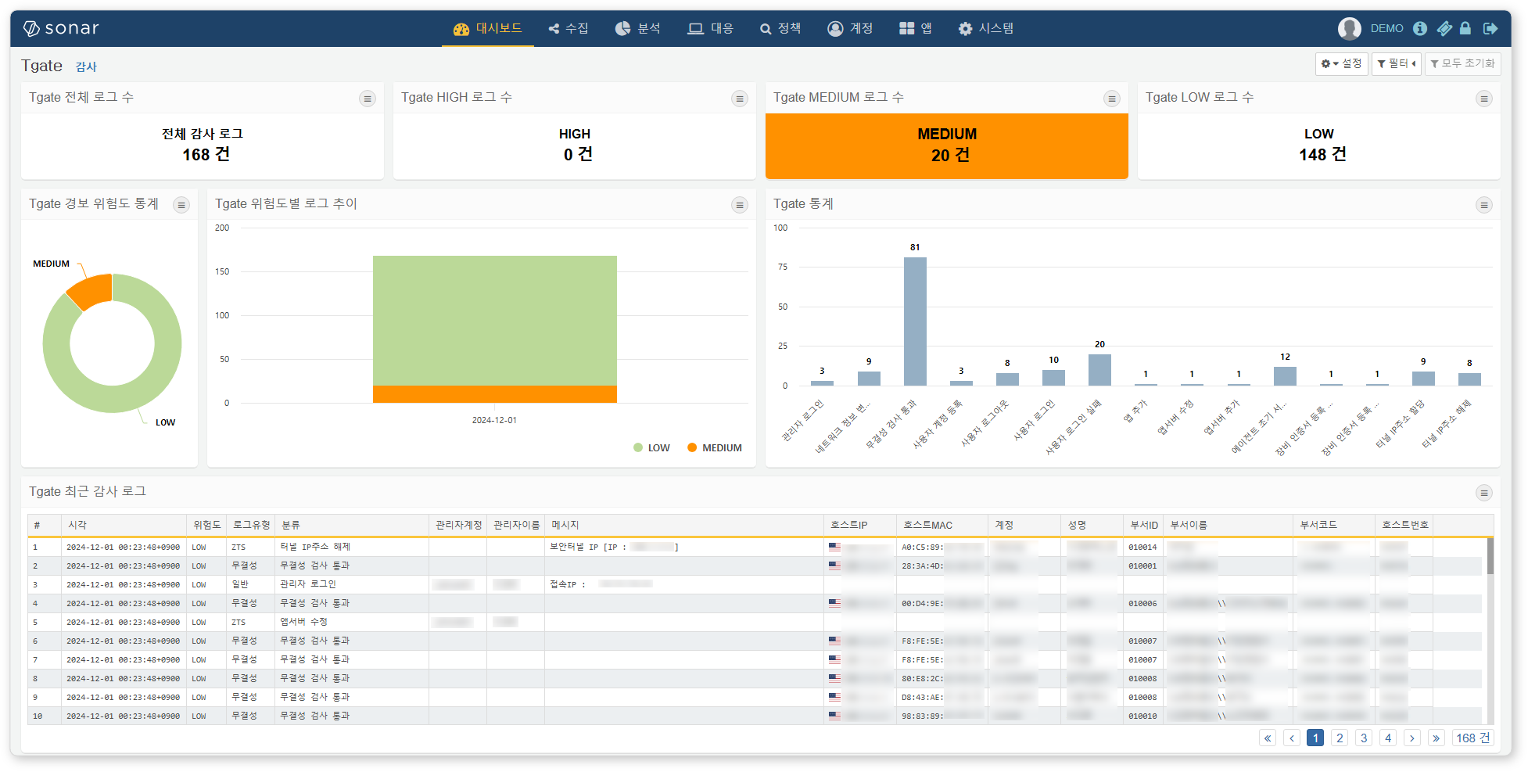Screen dimensions: 1528x772
Task: Click US flag icon in row 2
Action: point(834,566)
